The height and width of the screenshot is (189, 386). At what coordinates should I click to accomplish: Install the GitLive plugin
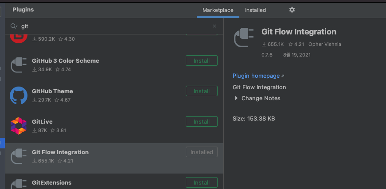point(202,121)
